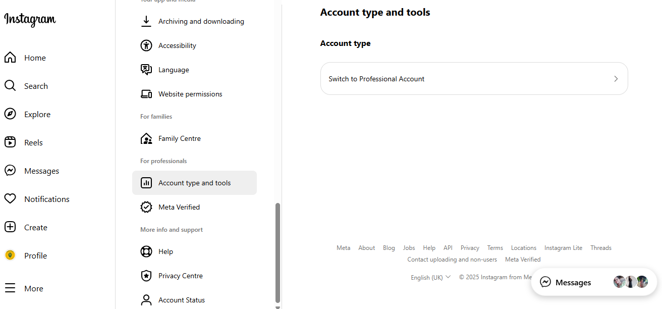Click the Explore compass icon
The width and height of the screenshot is (662, 309).
point(10,114)
